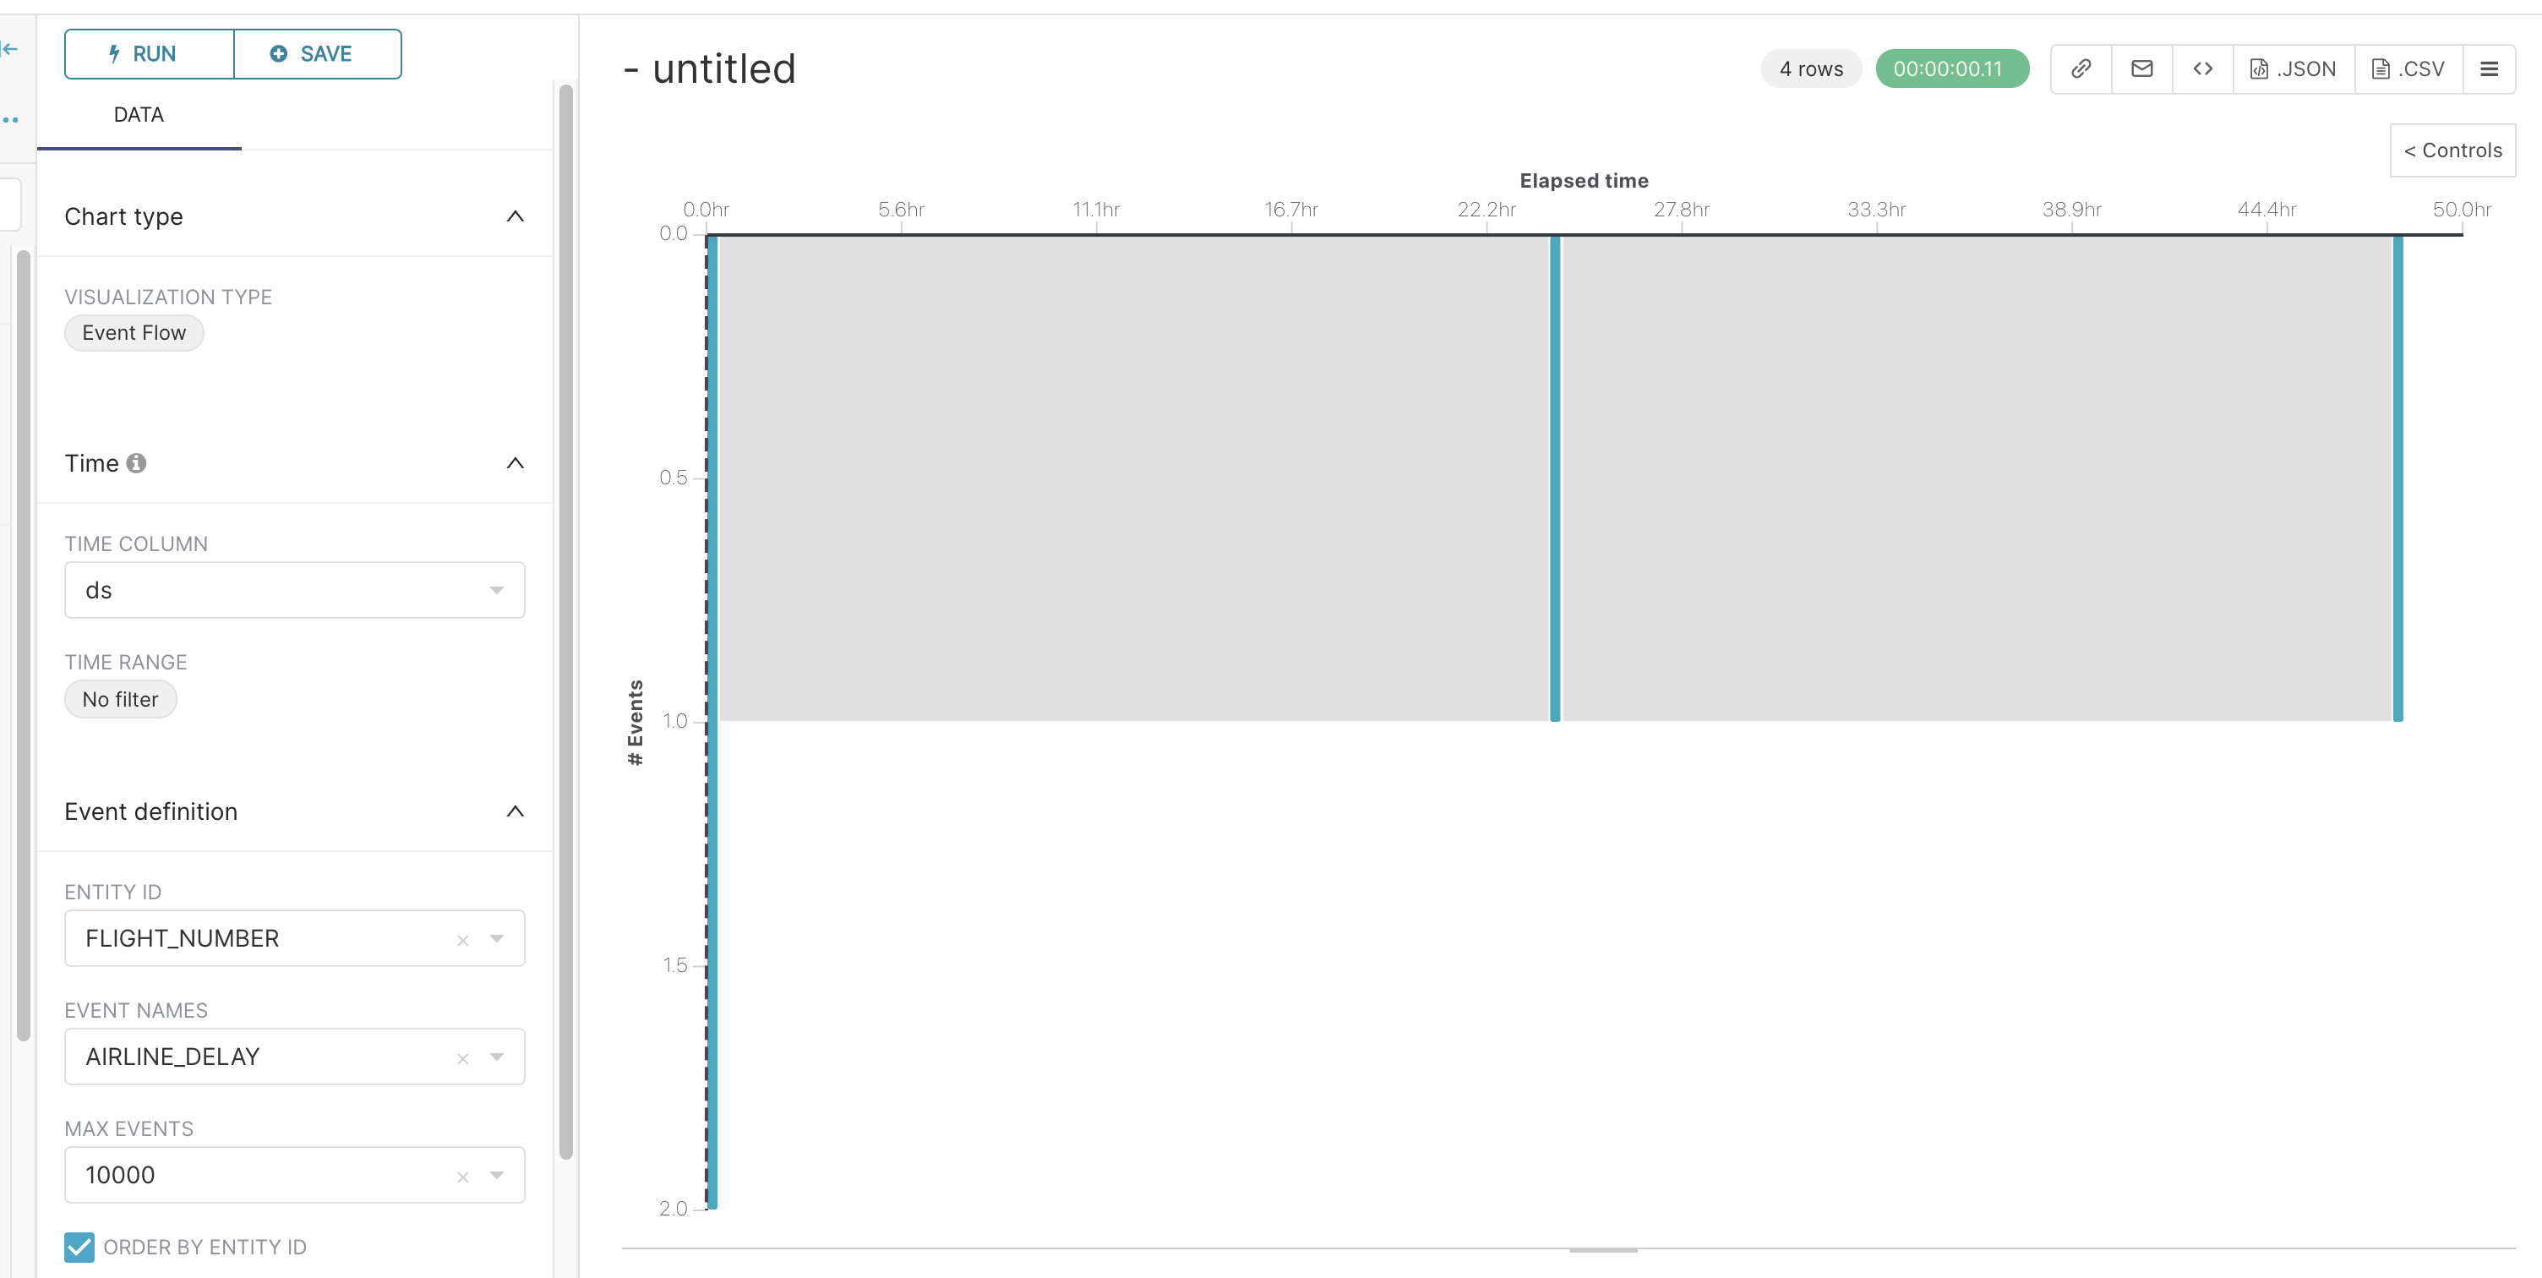Image resolution: width=2542 pixels, height=1278 pixels.
Task: Click the two-dot sidebar menu item
Action: pyautogui.click(x=12, y=119)
